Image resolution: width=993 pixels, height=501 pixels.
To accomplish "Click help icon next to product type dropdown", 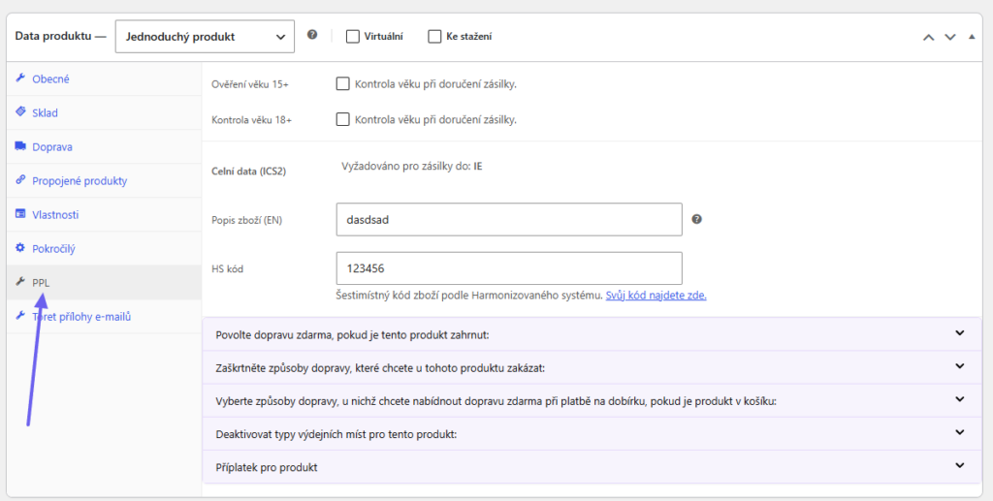I will (x=312, y=35).
